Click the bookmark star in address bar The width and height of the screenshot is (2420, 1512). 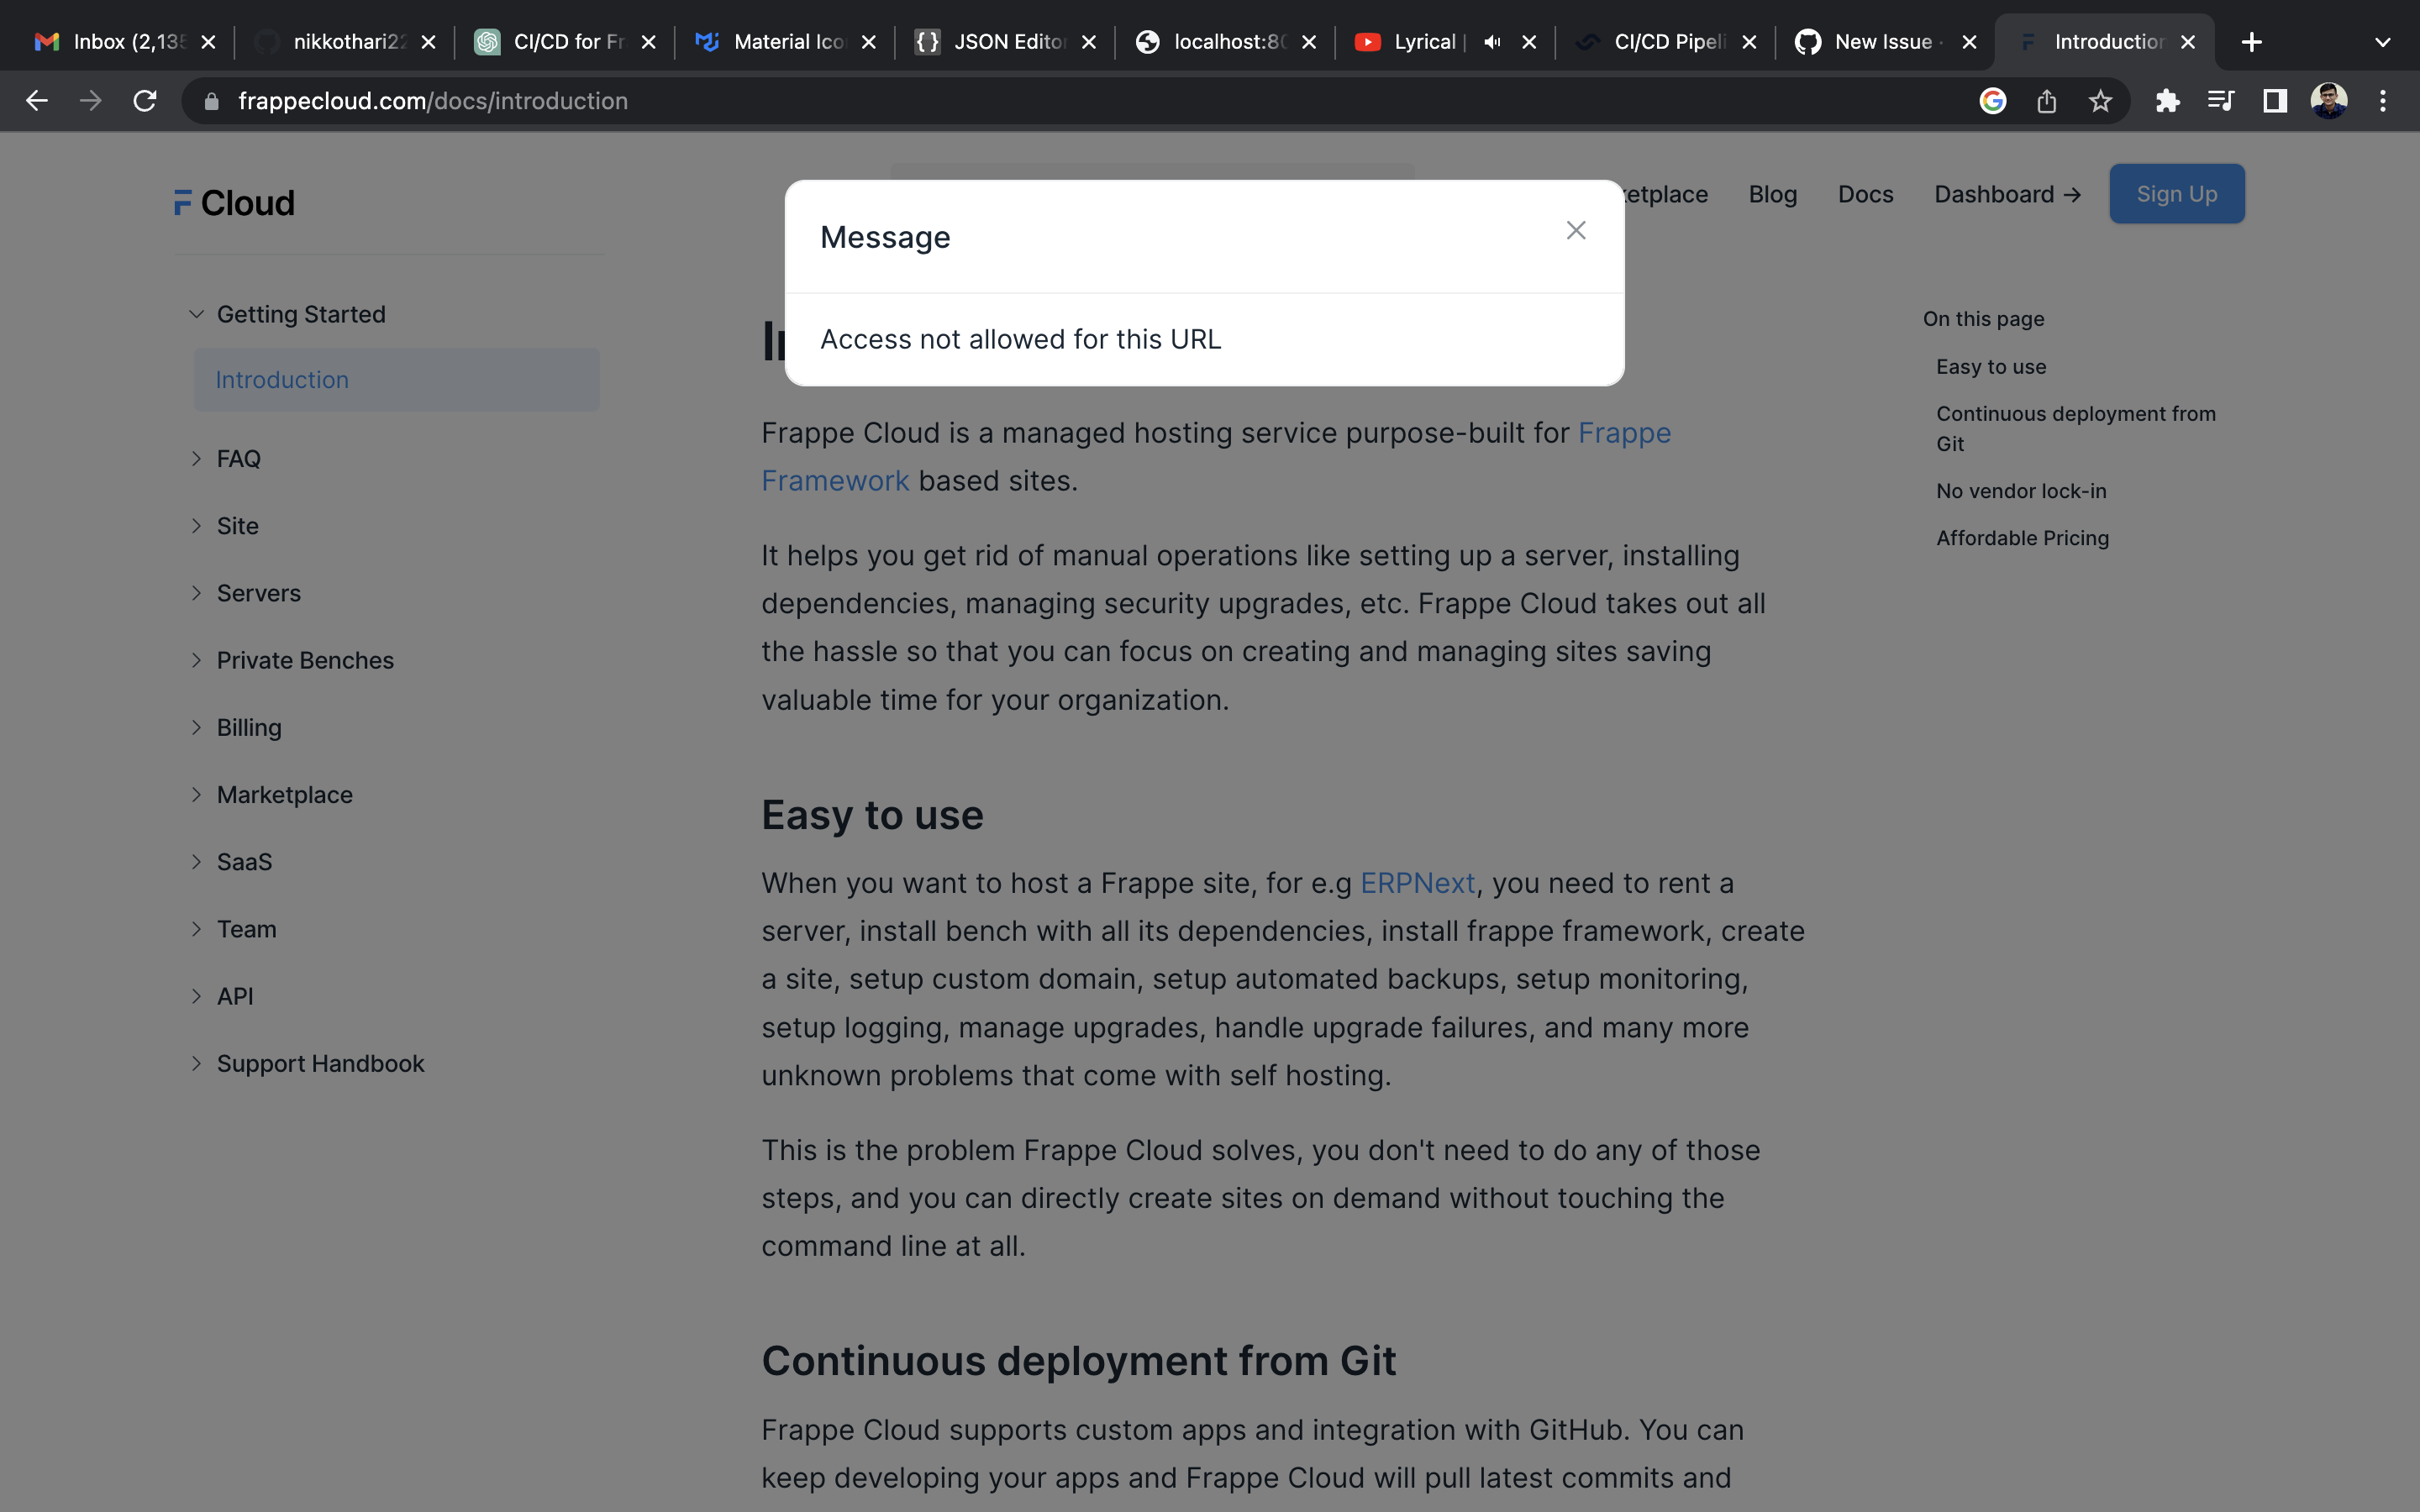2099,100
